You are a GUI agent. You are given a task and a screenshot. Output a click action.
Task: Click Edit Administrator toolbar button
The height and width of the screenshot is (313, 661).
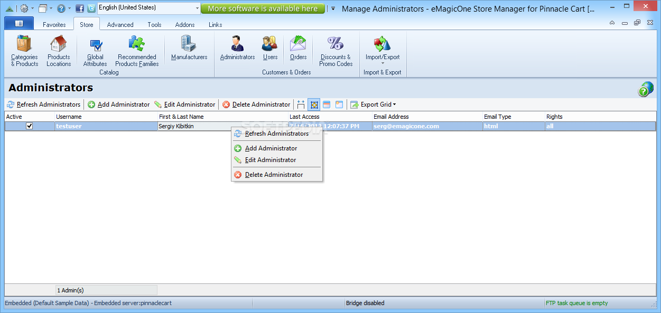[185, 105]
